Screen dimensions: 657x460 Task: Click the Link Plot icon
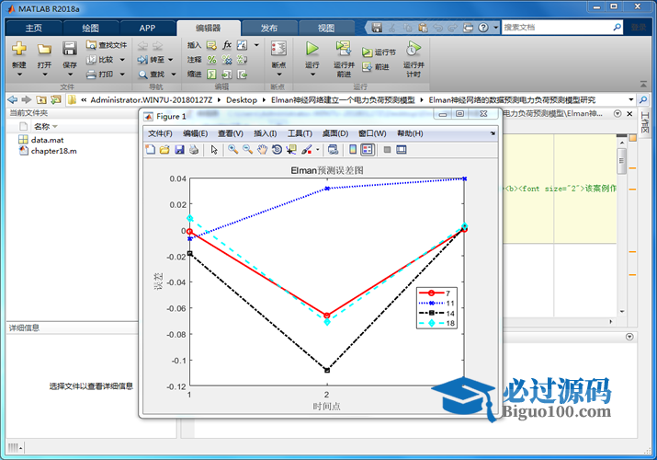tap(334, 149)
